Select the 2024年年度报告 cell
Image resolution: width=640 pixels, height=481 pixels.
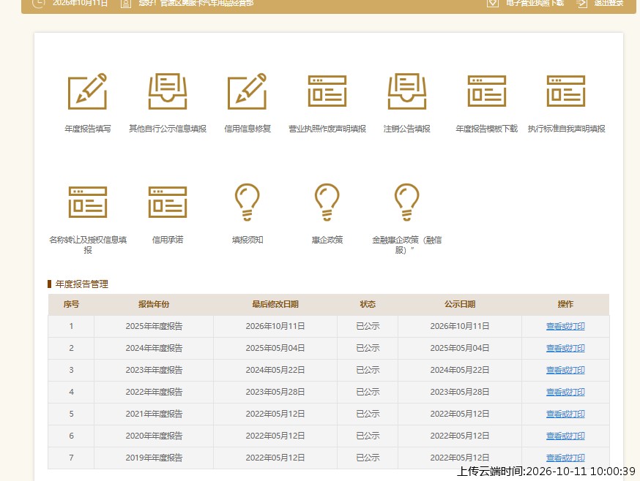[x=154, y=348]
